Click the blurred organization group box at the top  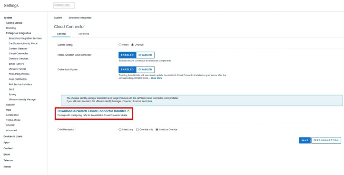pos(64,6)
